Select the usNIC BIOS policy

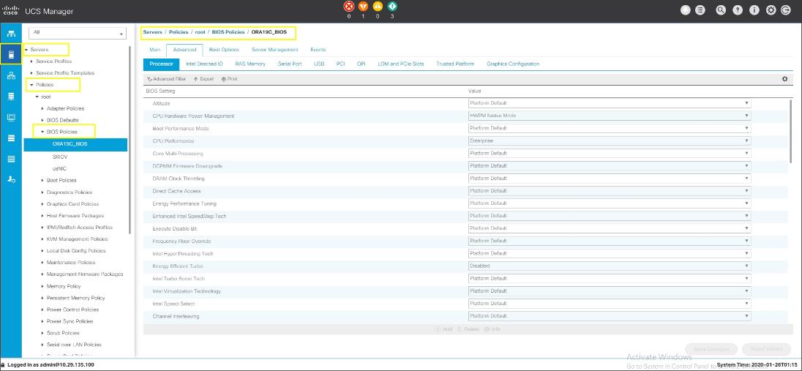(x=59, y=168)
